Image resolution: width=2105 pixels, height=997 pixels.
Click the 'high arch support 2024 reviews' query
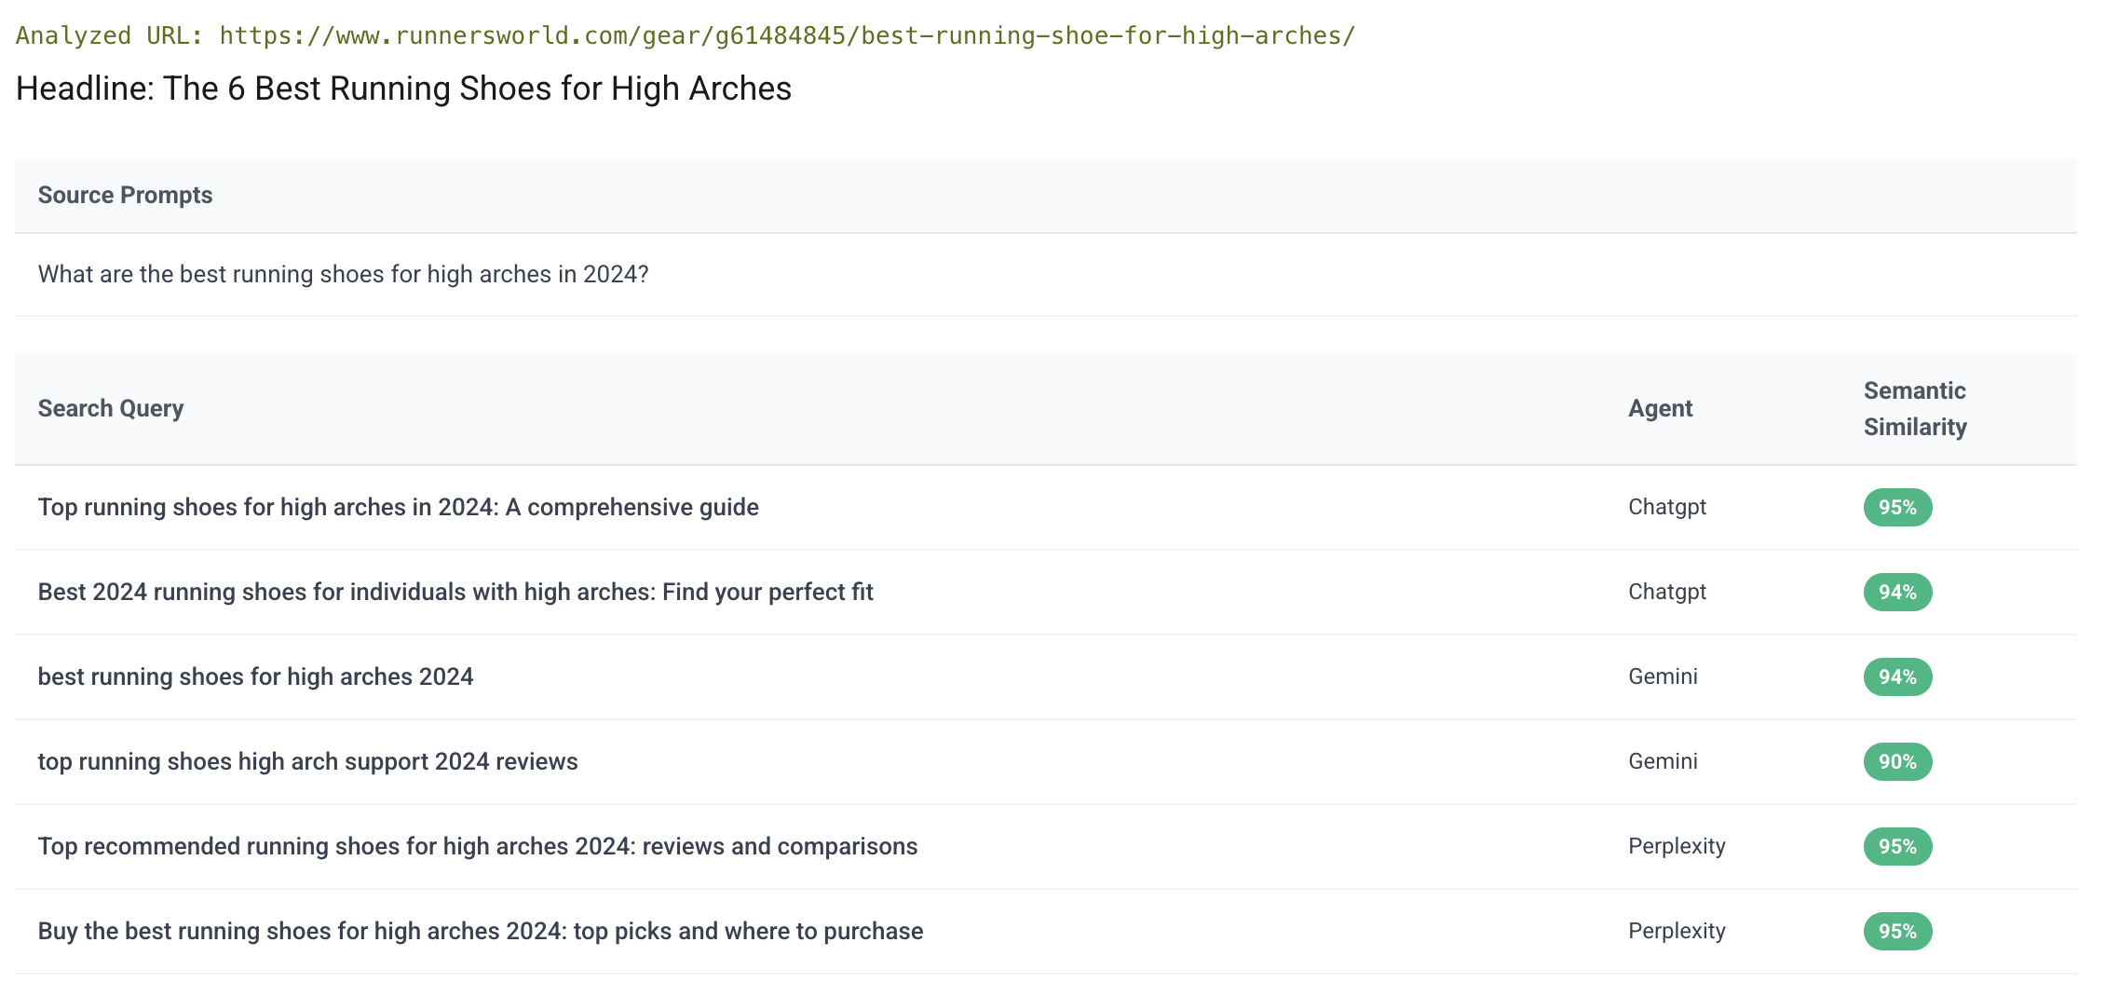(307, 761)
